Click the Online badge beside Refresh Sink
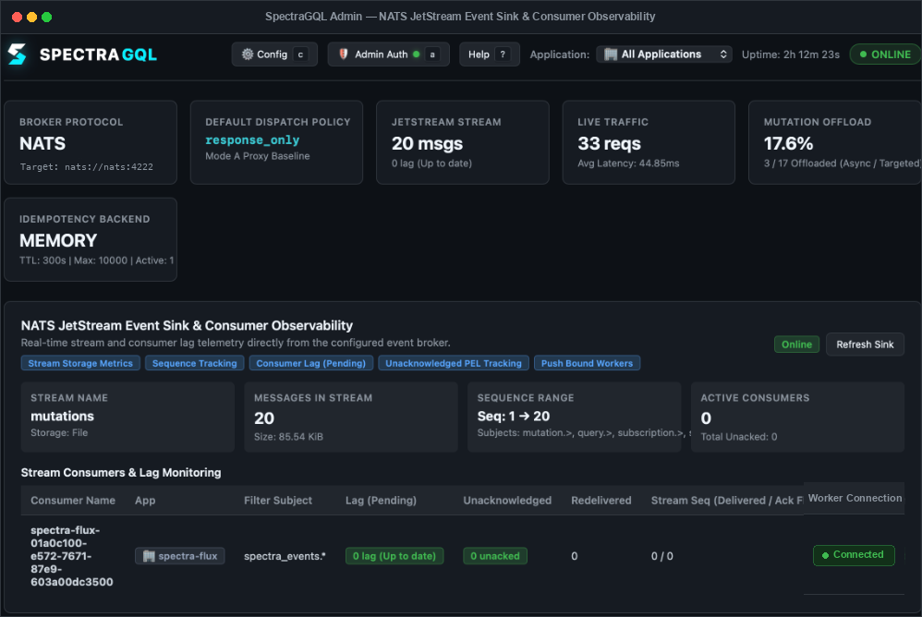Image resolution: width=922 pixels, height=617 pixels. pos(796,345)
